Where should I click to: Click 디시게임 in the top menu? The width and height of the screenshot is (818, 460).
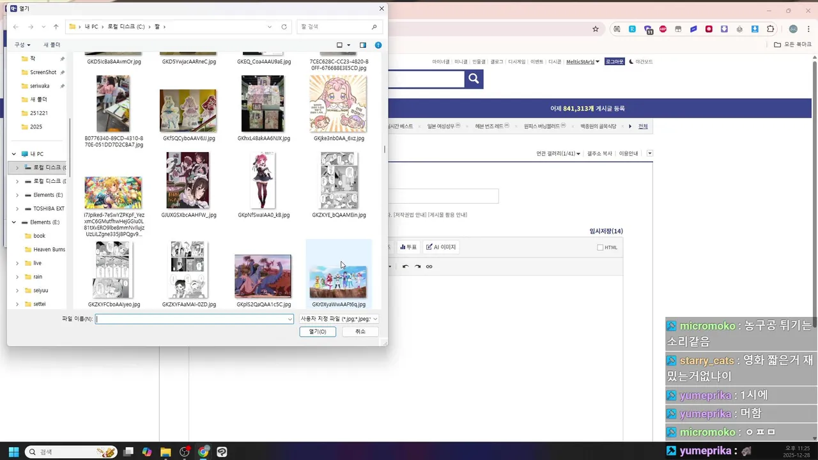click(x=516, y=62)
